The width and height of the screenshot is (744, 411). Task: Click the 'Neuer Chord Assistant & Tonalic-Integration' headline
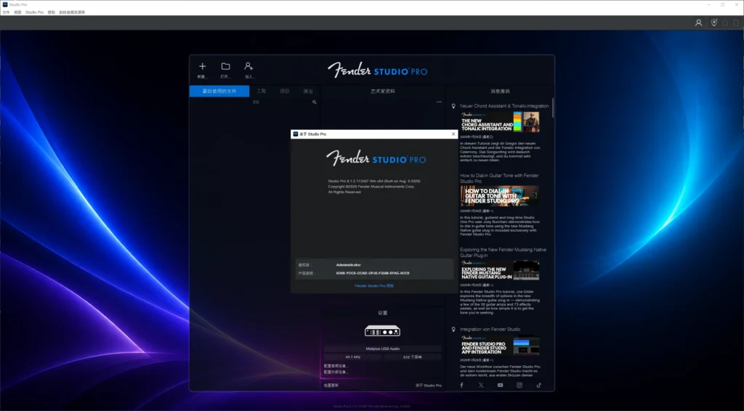(504, 106)
